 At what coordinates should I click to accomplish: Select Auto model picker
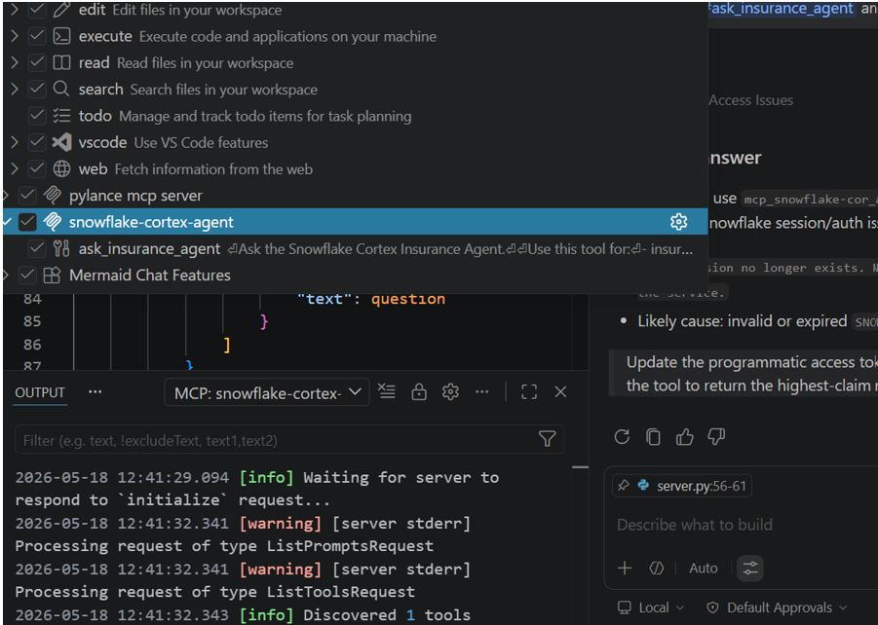click(704, 568)
